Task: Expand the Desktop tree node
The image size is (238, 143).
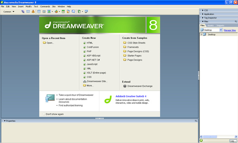Action: [x=202, y=35]
